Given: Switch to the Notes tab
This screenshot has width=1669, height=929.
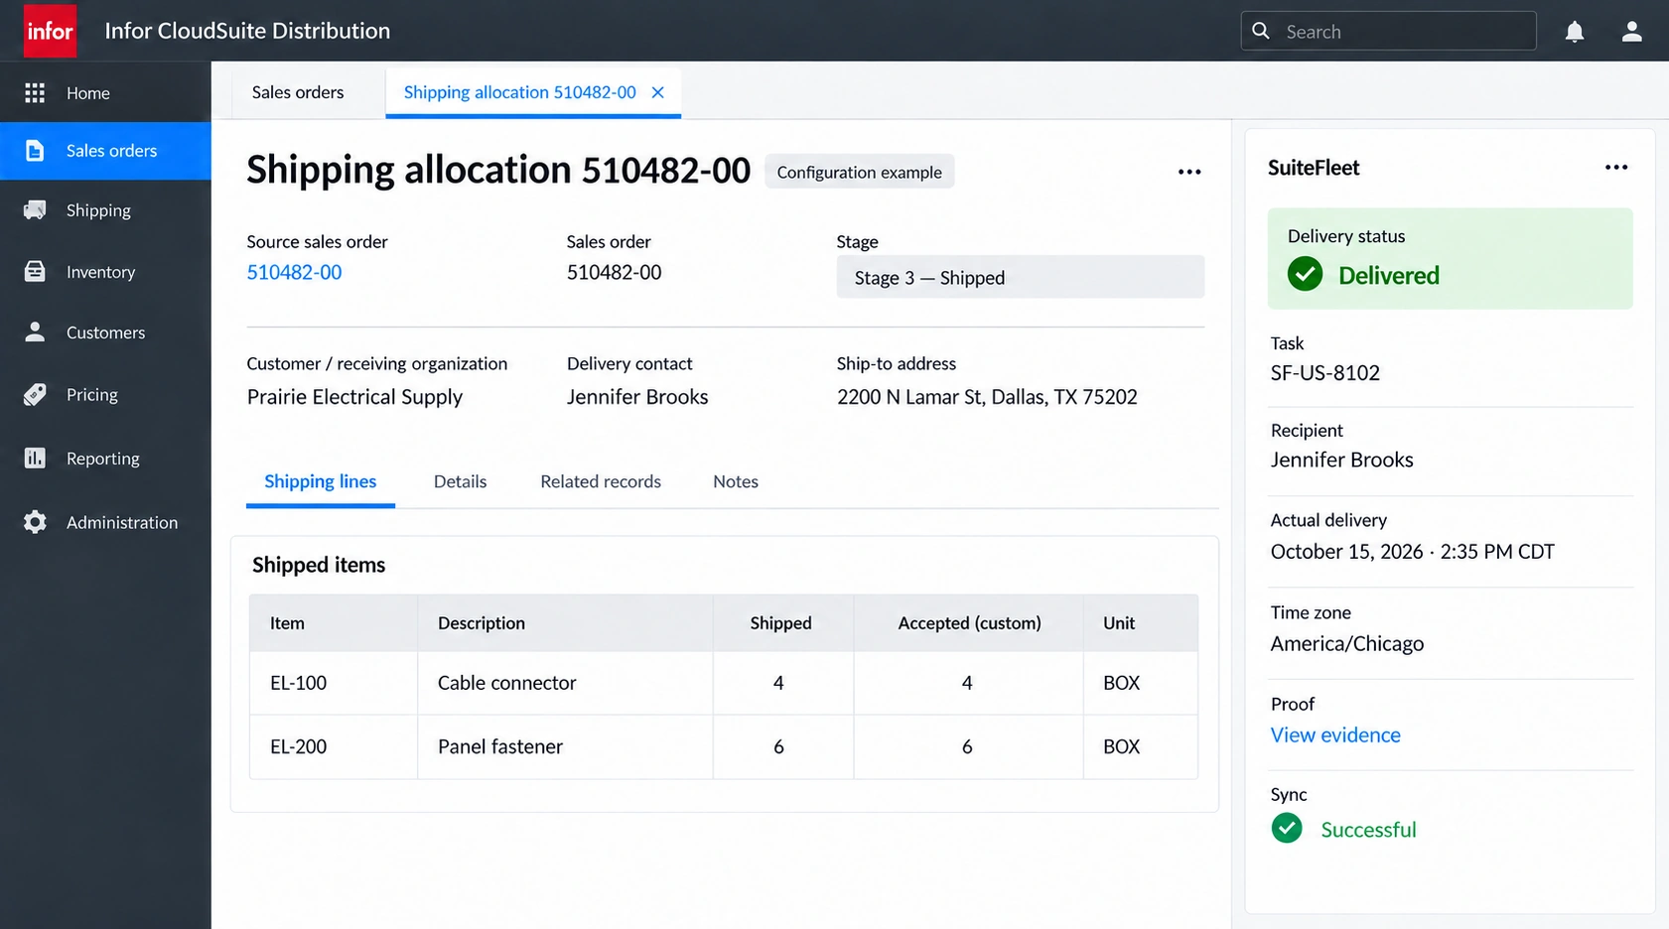Looking at the screenshot, I should pyautogui.click(x=736, y=481).
